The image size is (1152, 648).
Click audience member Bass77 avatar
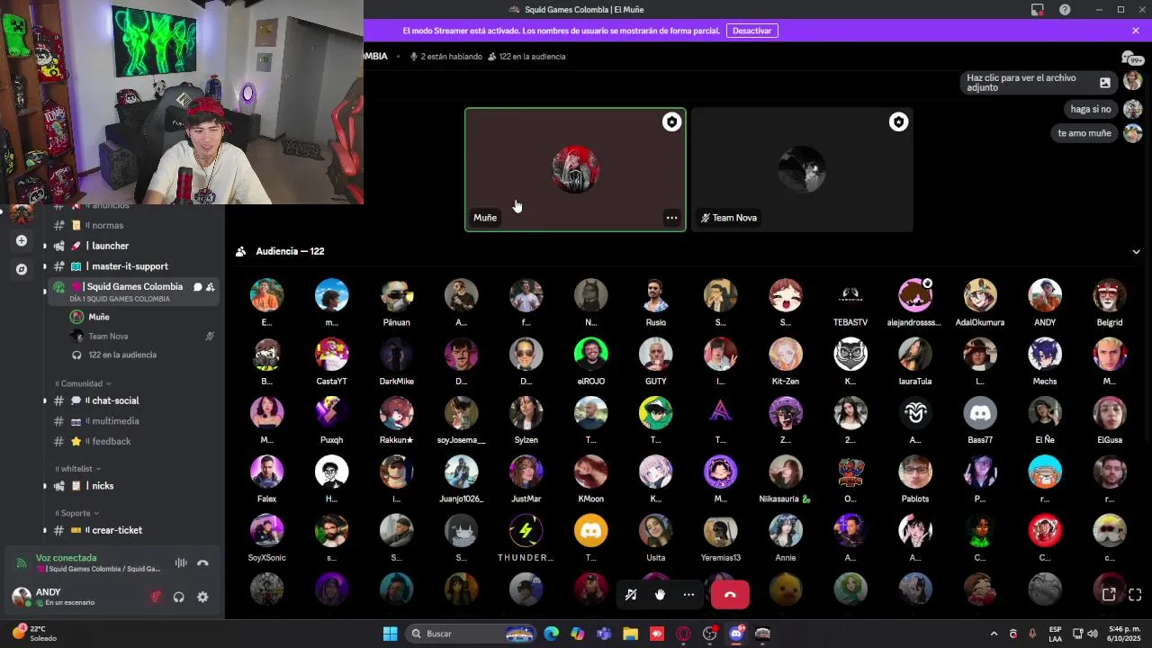tap(980, 412)
